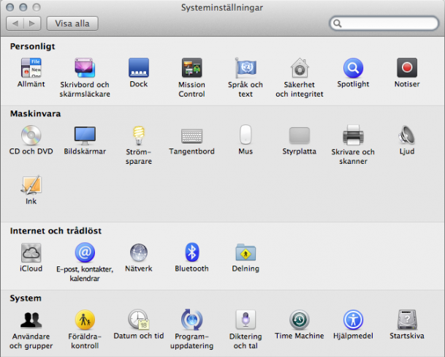Click the System section heading
Viewport: 445px width, 357px height.
[26, 298]
